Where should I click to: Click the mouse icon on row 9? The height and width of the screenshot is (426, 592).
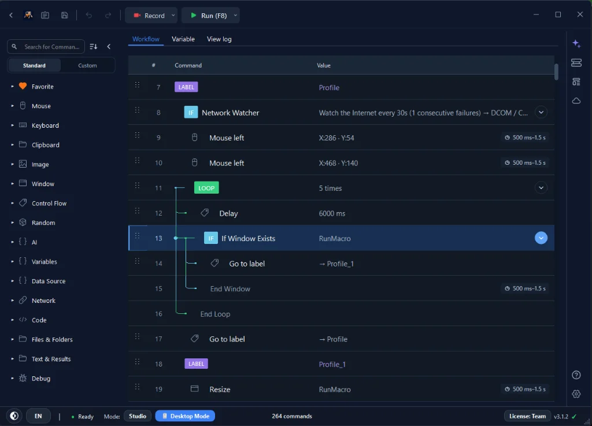tap(194, 138)
